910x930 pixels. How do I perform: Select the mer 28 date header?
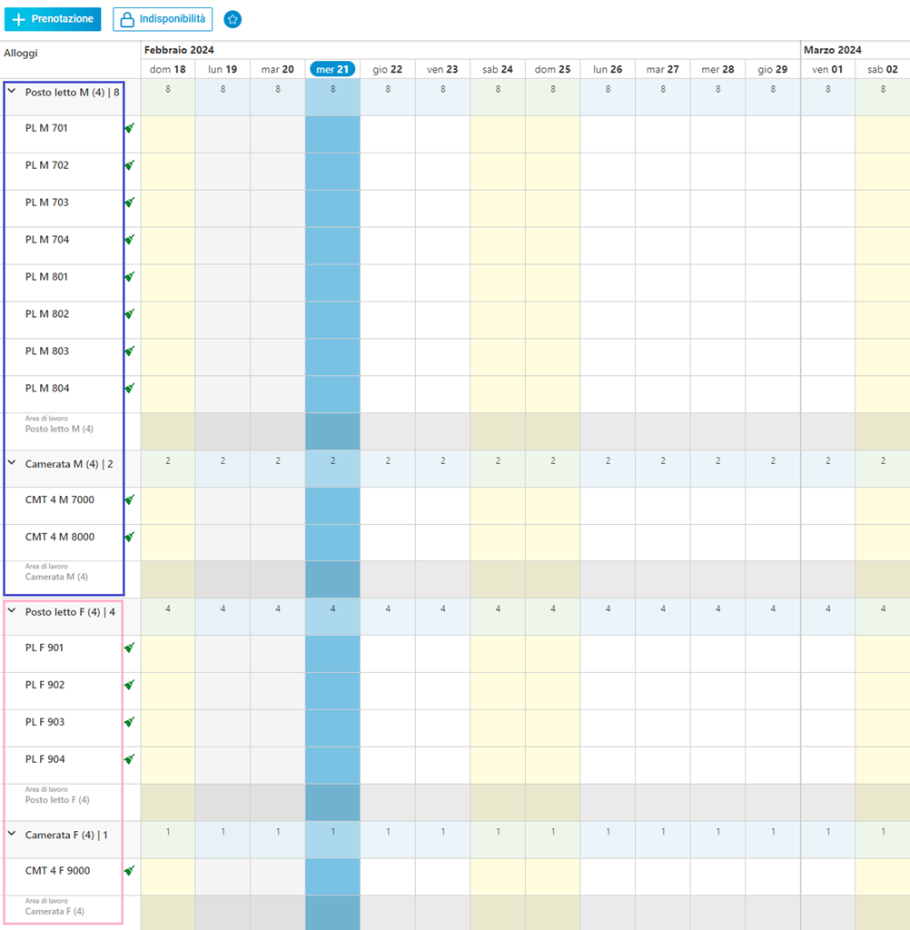(717, 69)
